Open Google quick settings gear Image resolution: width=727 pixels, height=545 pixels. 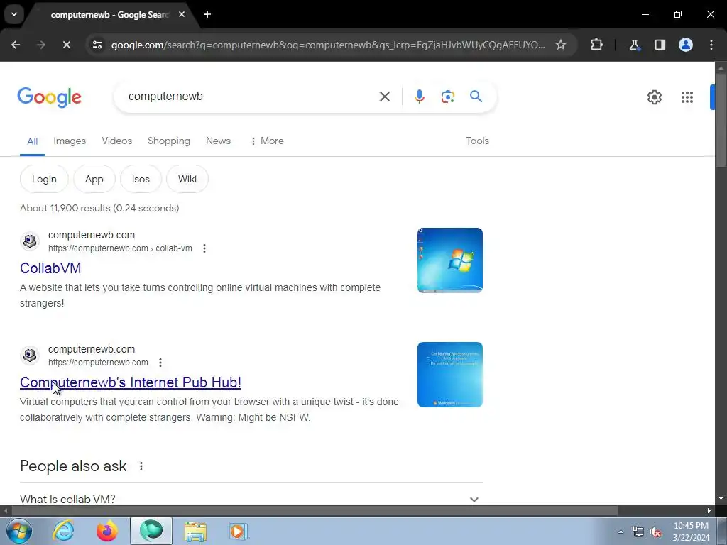[x=654, y=97]
